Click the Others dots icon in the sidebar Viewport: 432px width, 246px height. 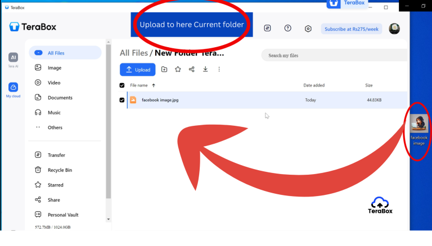pyautogui.click(x=38, y=127)
